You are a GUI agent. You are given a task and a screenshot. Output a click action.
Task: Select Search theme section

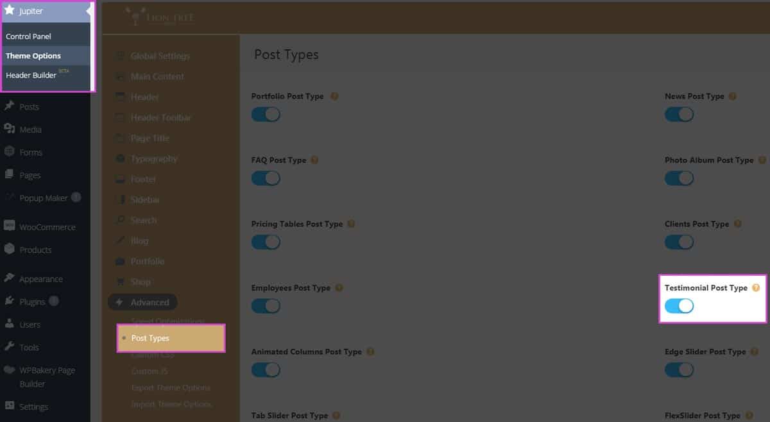coord(144,220)
